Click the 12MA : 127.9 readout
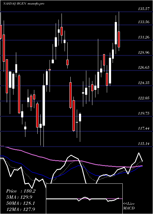This screenshot has width=153, height=214. [21, 209]
